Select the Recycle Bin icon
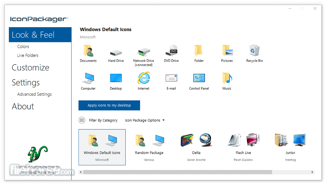Viewport: 327px width, 185px height. coord(254,50)
